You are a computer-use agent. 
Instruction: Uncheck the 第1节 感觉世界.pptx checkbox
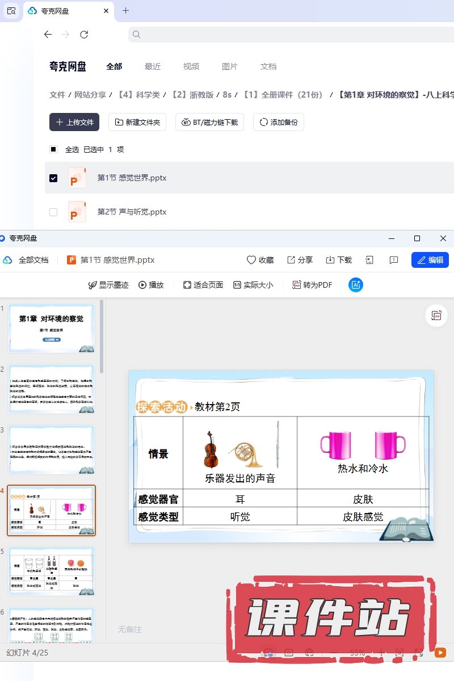click(53, 178)
